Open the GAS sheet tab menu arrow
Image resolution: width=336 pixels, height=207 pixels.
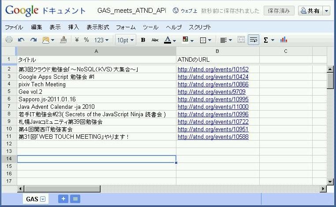click(x=43, y=199)
